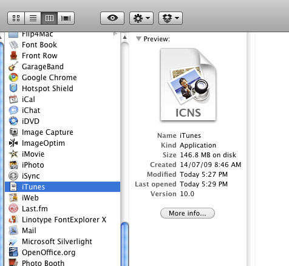The height and width of the screenshot is (266, 289).
Task: Switch Finder to icon view
Action: click(x=16, y=18)
